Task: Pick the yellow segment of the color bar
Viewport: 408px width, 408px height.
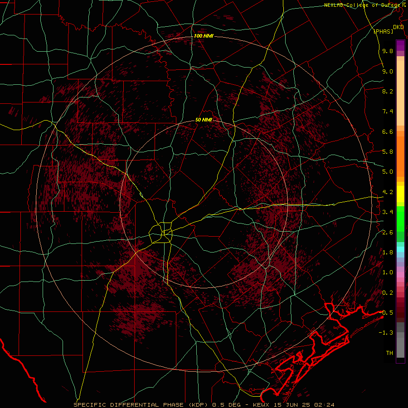Action: (400, 194)
